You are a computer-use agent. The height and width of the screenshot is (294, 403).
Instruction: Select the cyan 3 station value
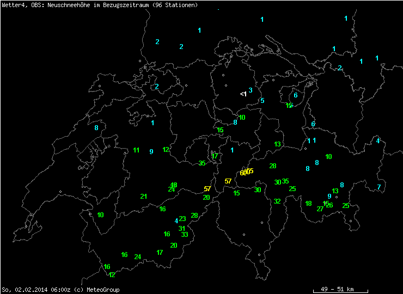click(251, 90)
